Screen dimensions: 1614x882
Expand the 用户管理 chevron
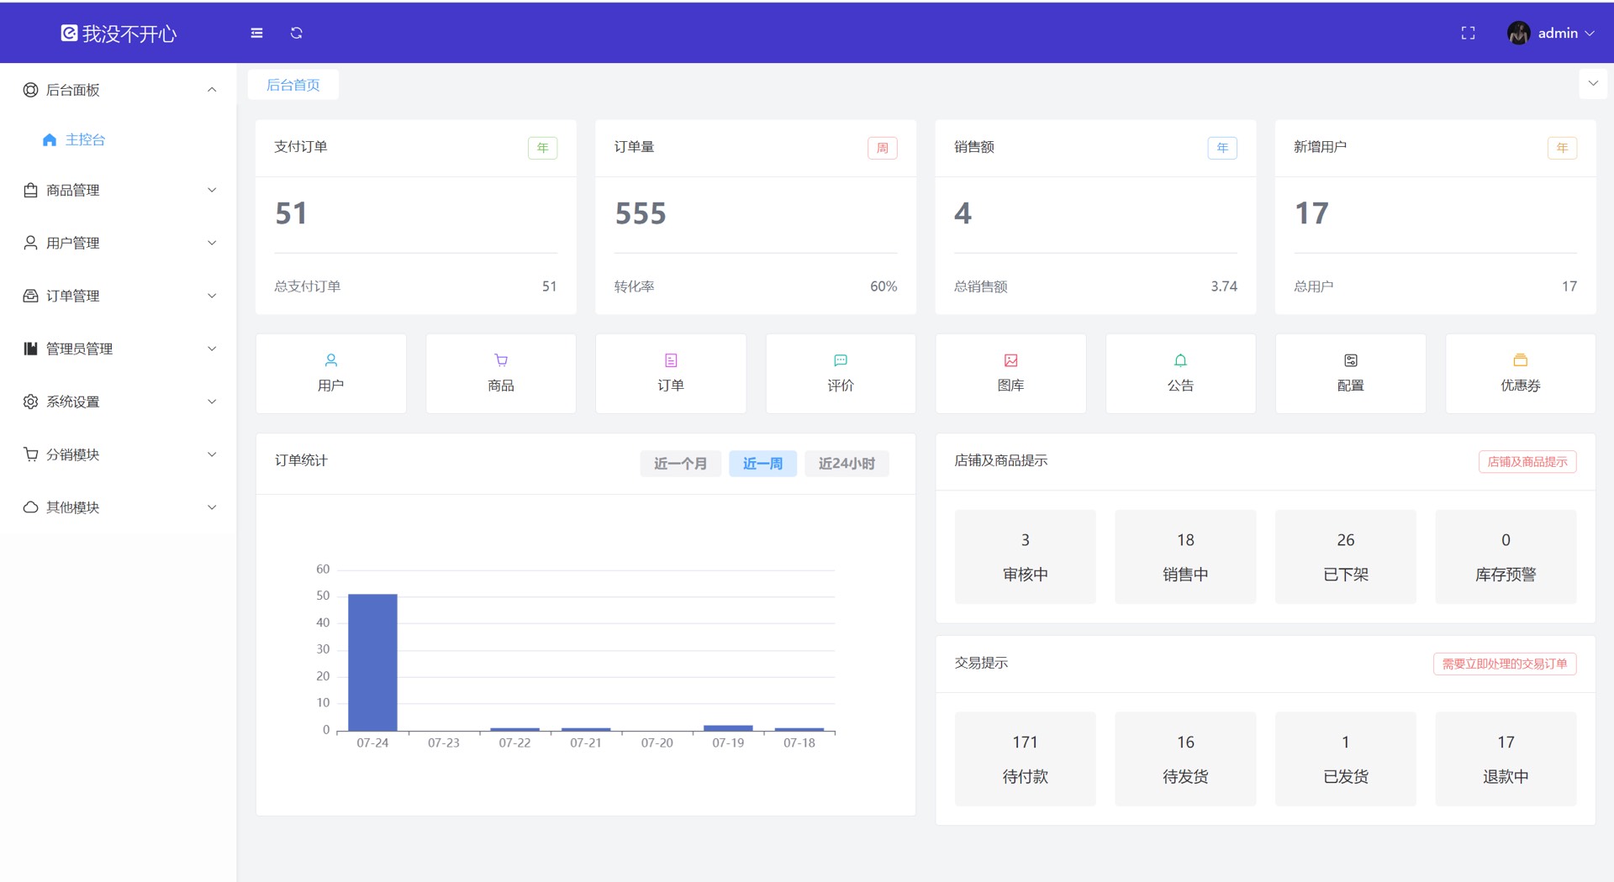click(212, 243)
